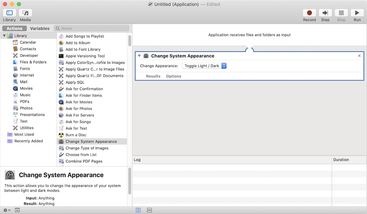Click the Record button in toolbar
This screenshot has height=214, width=367.
309,13
